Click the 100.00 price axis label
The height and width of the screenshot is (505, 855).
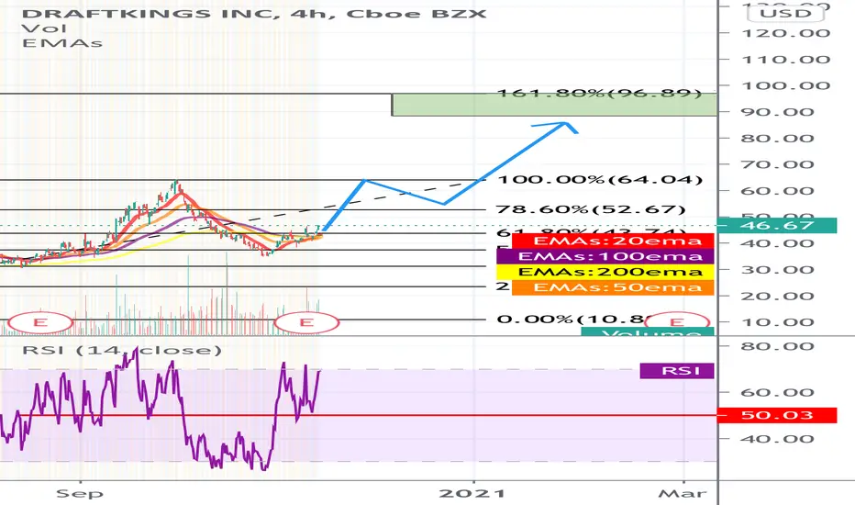786,85
